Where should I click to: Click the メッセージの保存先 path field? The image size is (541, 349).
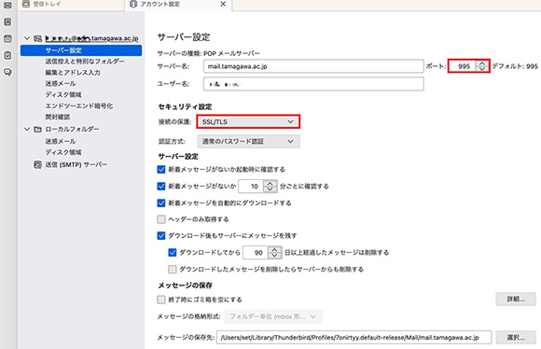[x=354, y=338]
